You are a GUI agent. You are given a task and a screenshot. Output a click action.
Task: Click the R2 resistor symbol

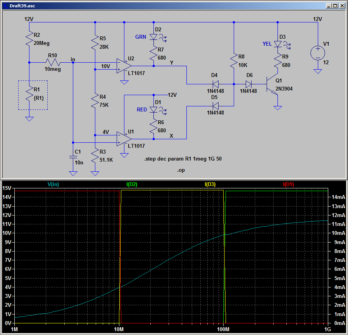tap(29, 39)
